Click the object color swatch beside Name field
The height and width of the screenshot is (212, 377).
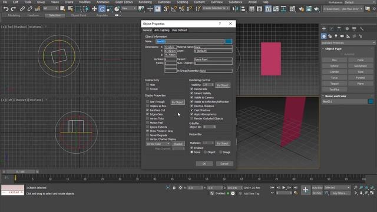point(229,41)
